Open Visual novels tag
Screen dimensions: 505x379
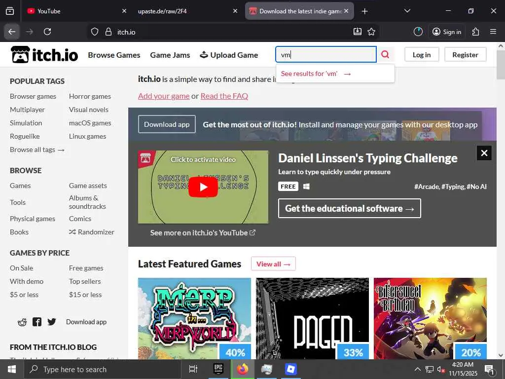coord(89,110)
